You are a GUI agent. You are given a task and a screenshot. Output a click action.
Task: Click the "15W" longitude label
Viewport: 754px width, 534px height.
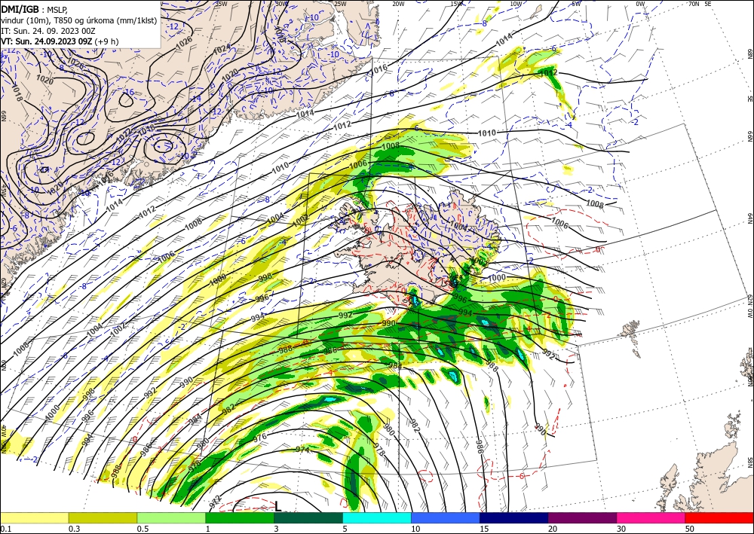pos(457,4)
